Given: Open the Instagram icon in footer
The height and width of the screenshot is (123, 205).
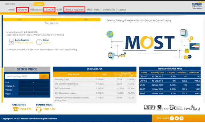Looking at the screenshot, I should point(182,118).
